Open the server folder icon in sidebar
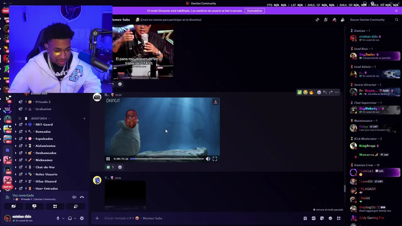Screen dimensions: 402x226 [8, 150]
